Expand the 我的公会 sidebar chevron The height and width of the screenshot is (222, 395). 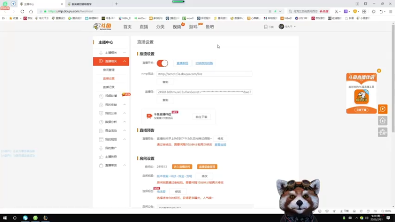click(124, 113)
